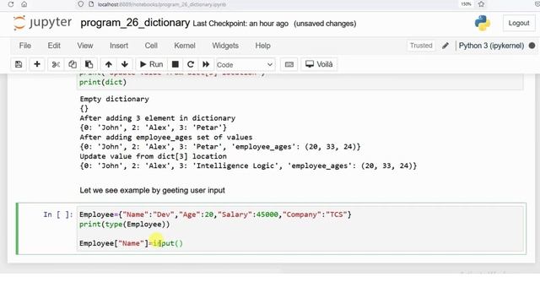The width and height of the screenshot is (540, 304).
Task: Click the print(dict) code line
Action: 103,82
